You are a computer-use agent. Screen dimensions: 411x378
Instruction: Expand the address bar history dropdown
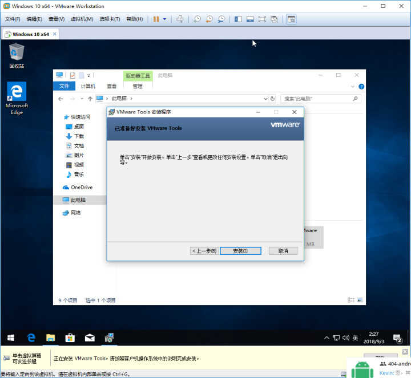coord(265,99)
